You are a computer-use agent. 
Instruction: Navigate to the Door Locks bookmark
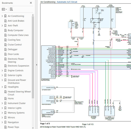coord(13,54)
